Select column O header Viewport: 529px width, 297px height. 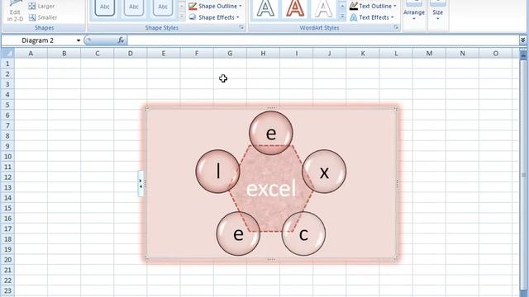[x=496, y=53]
